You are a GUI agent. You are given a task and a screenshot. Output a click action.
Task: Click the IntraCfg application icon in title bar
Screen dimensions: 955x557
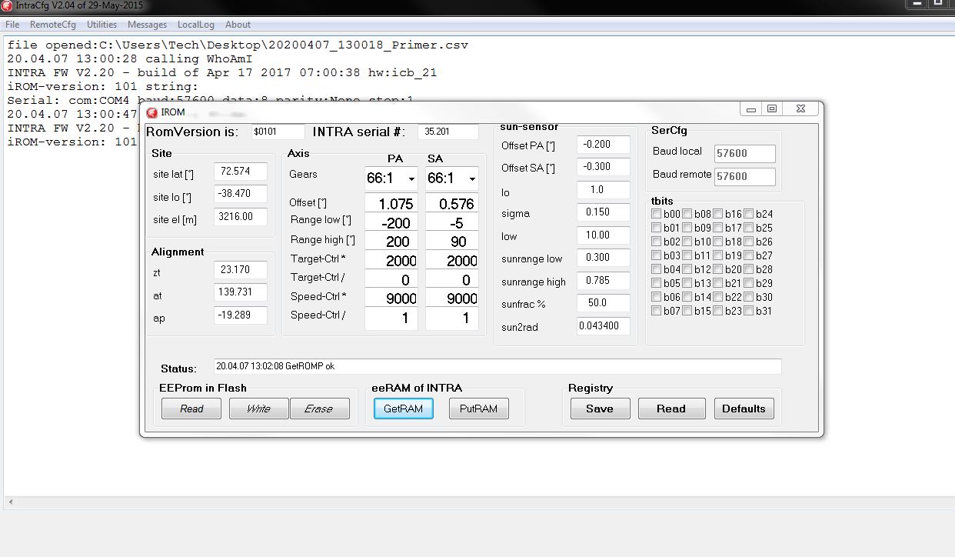coord(6,5)
